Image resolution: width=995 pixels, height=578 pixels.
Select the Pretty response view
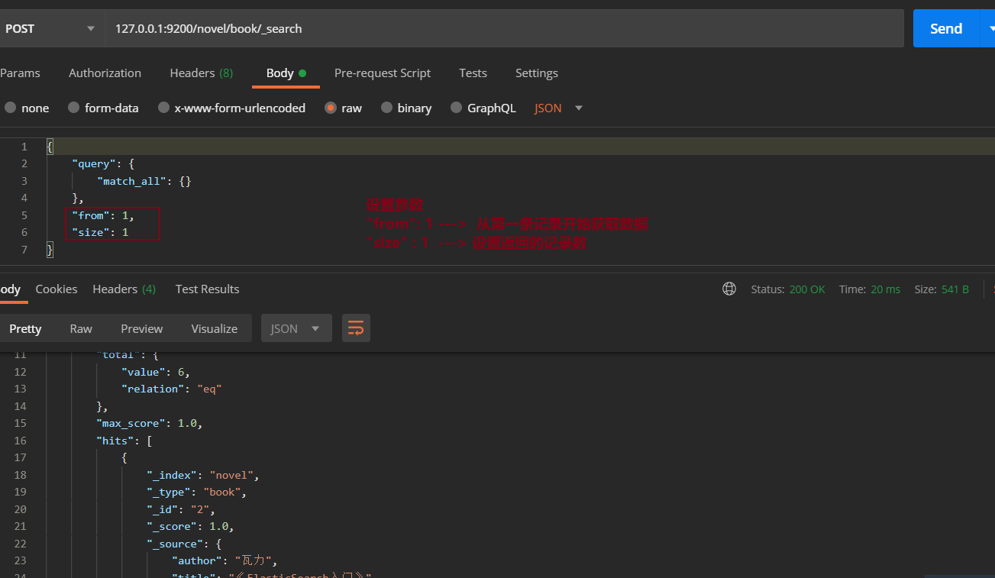click(25, 328)
